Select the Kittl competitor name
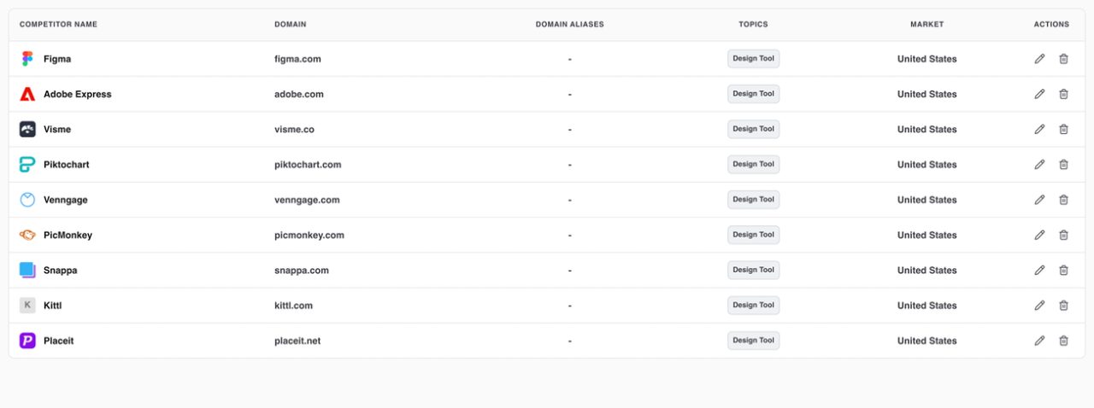This screenshot has width=1094, height=408. point(52,306)
